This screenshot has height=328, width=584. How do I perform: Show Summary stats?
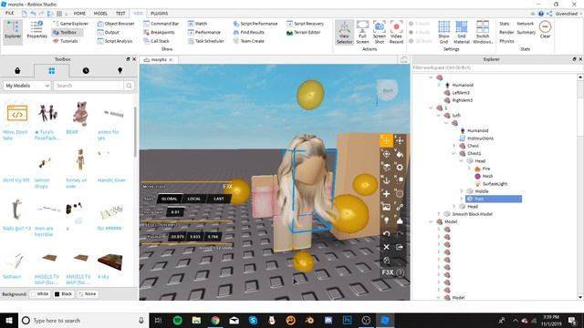526,33
